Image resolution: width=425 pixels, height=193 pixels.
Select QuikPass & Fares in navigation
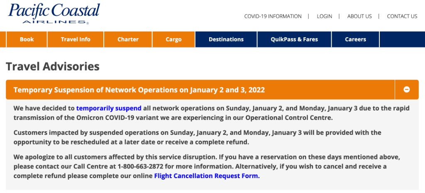[x=294, y=39]
